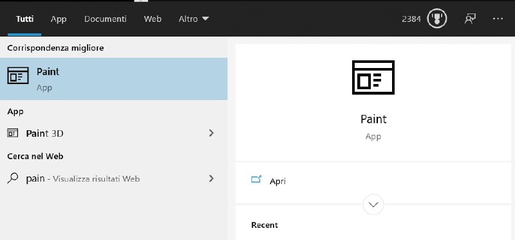
Task: Switch to the App tab
Action: pos(59,19)
